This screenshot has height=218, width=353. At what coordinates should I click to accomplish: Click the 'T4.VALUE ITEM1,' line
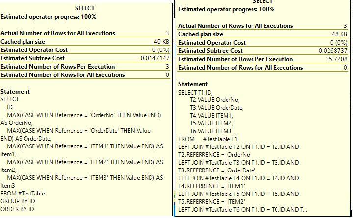pos(211,116)
